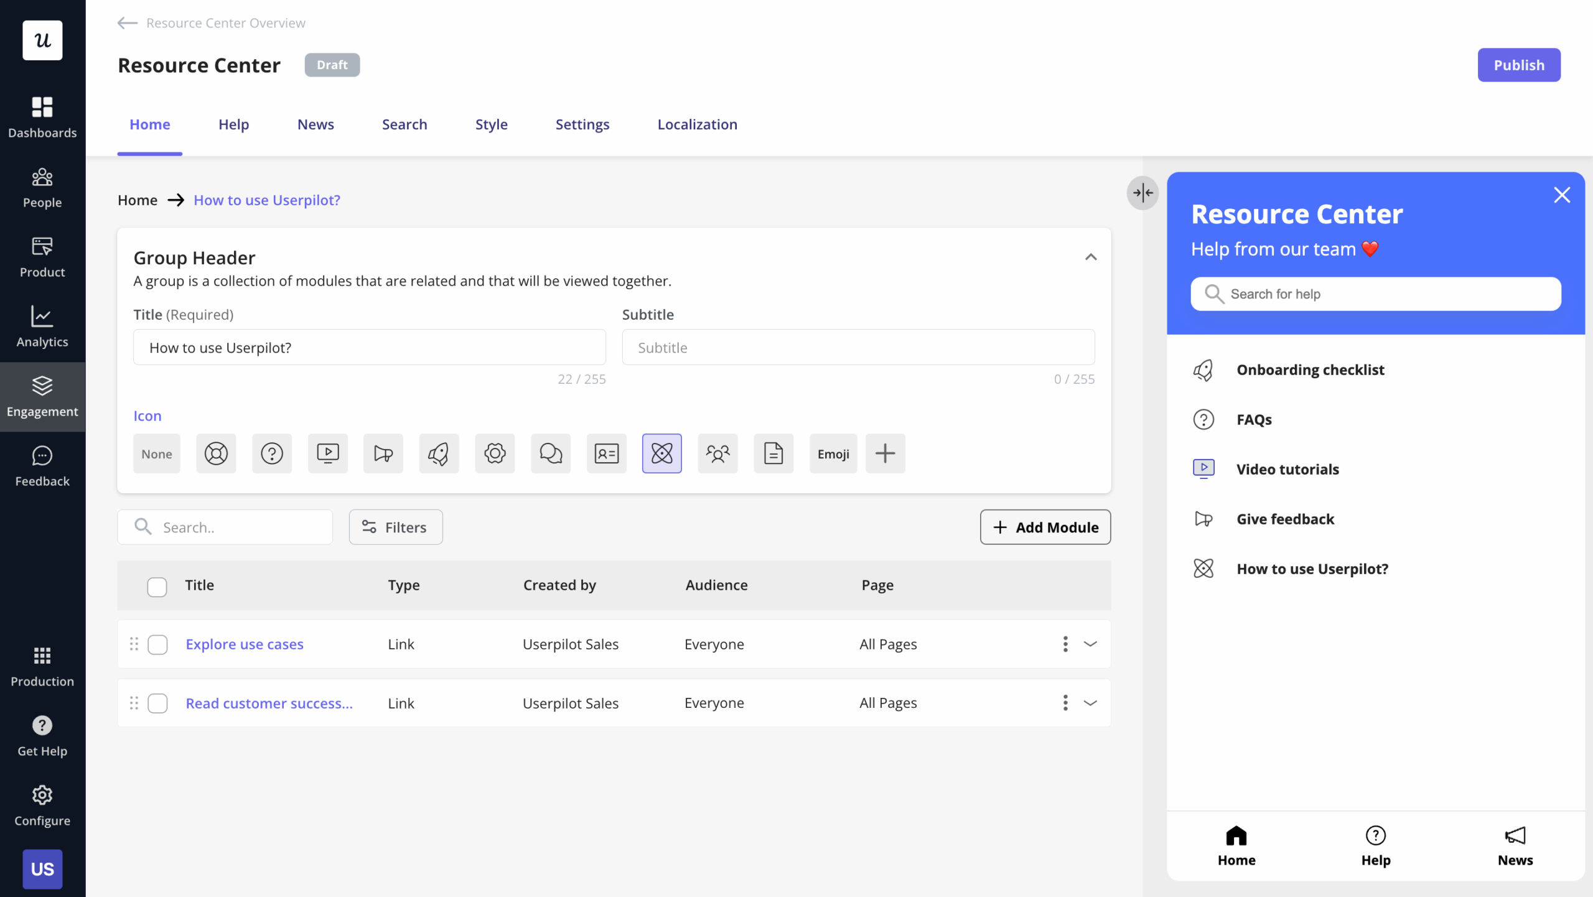Toggle the select-all checkbox in table header
Viewport: 1593px width, 897px height.
(157, 586)
